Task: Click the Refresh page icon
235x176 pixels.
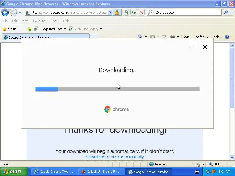Action: pos(134,12)
